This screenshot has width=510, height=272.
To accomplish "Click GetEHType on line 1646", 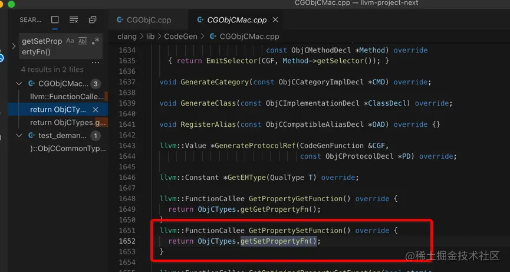I will click(x=246, y=178).
